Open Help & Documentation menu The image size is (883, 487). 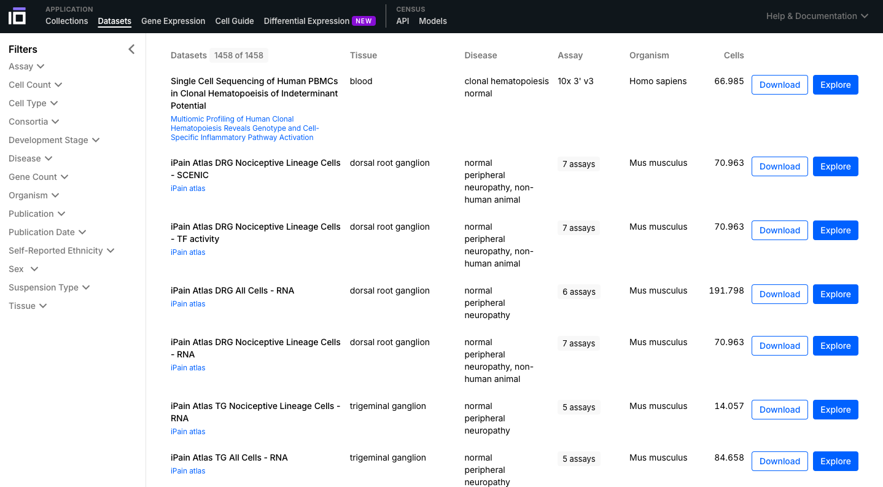coord(817,16)
